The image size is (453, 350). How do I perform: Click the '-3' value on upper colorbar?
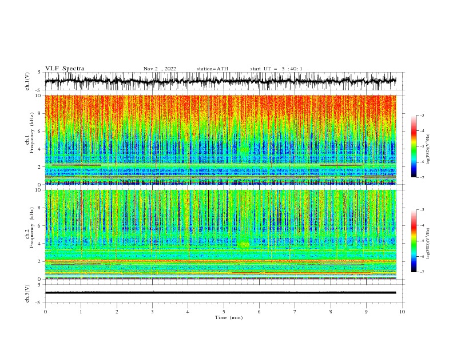pos(422,115)
